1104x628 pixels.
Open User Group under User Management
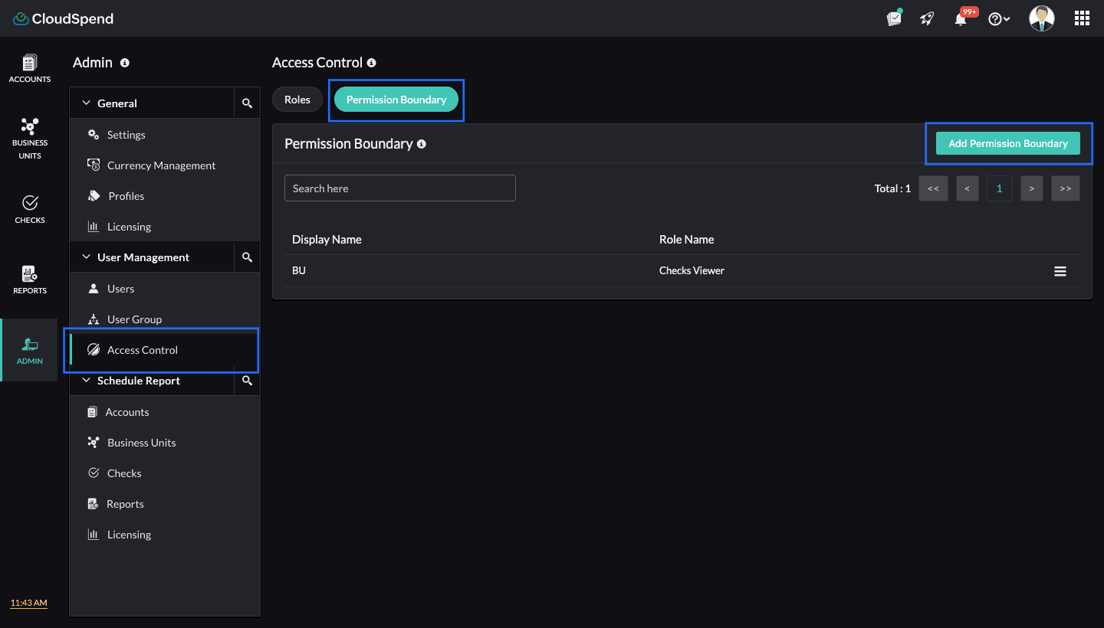coord(134,319)
